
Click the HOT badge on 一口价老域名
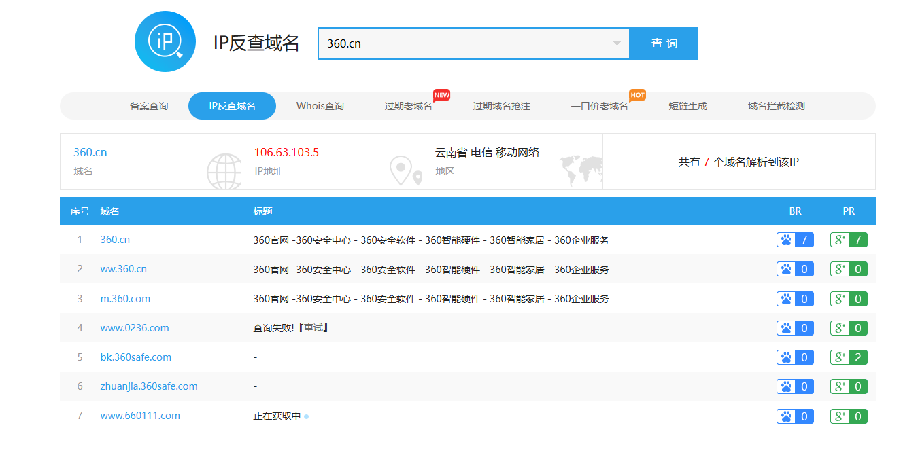(x=637, y=95)
